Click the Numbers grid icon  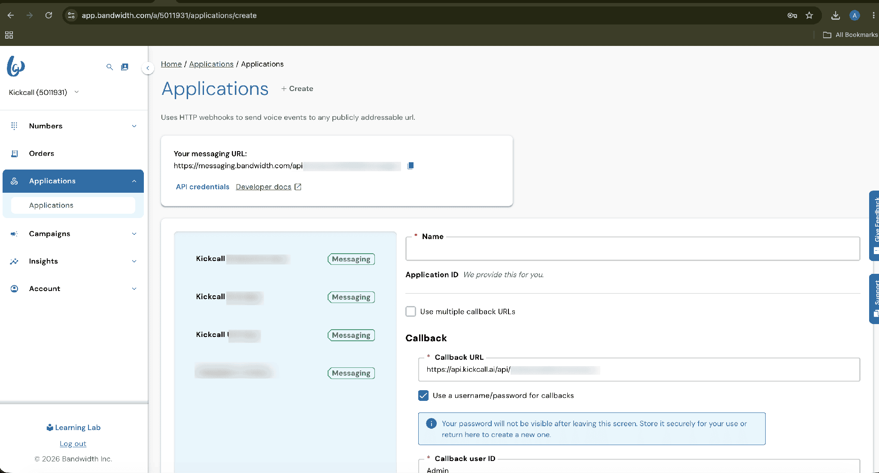tap(14, 126)
